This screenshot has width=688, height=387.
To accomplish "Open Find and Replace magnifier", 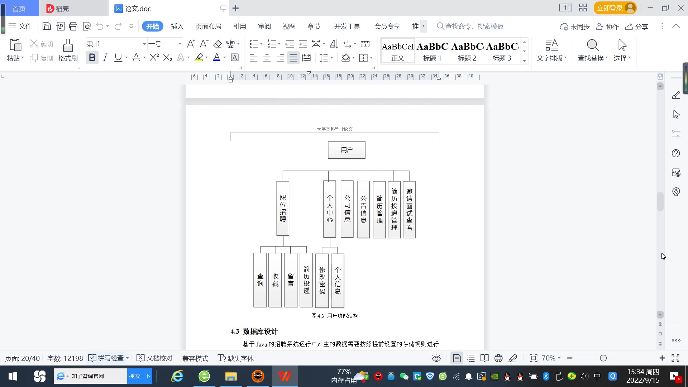I will coord(593,45).
